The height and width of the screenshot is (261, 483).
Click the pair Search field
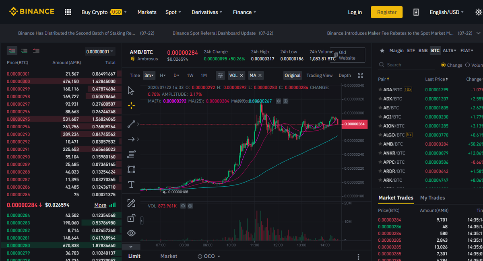407,65
